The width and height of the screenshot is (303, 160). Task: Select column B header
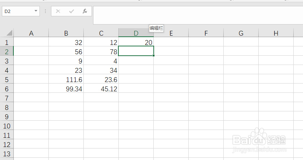[x=66, y=33]
